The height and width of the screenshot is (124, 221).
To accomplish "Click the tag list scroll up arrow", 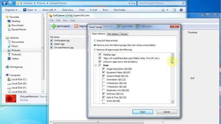I will pos(172,54).
